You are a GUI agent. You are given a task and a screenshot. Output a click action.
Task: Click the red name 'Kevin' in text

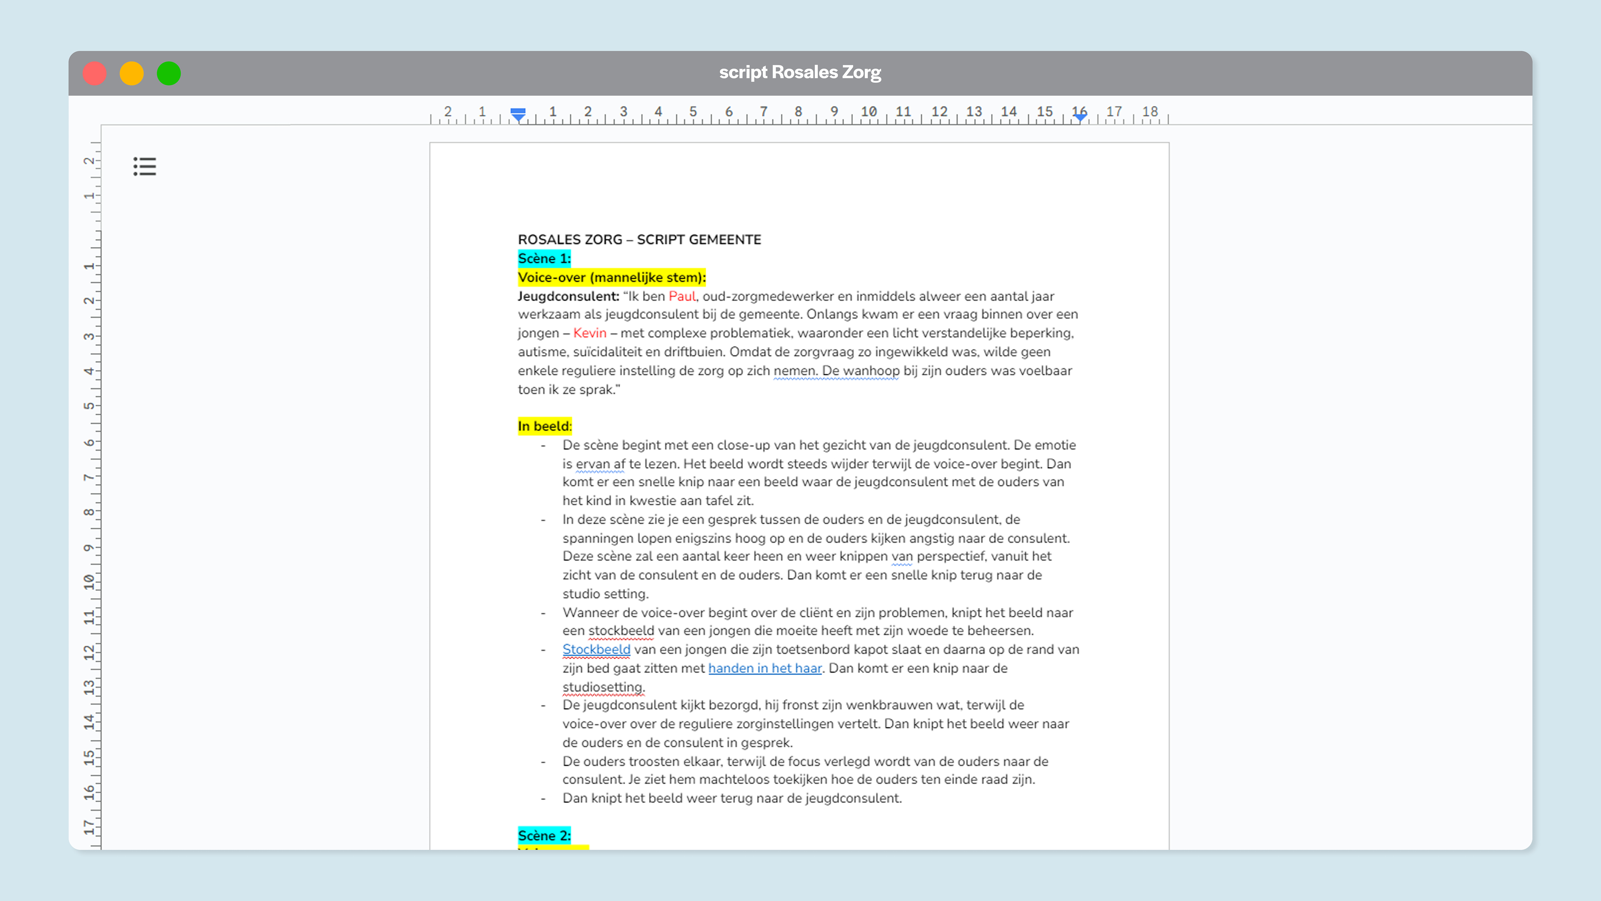589,333
